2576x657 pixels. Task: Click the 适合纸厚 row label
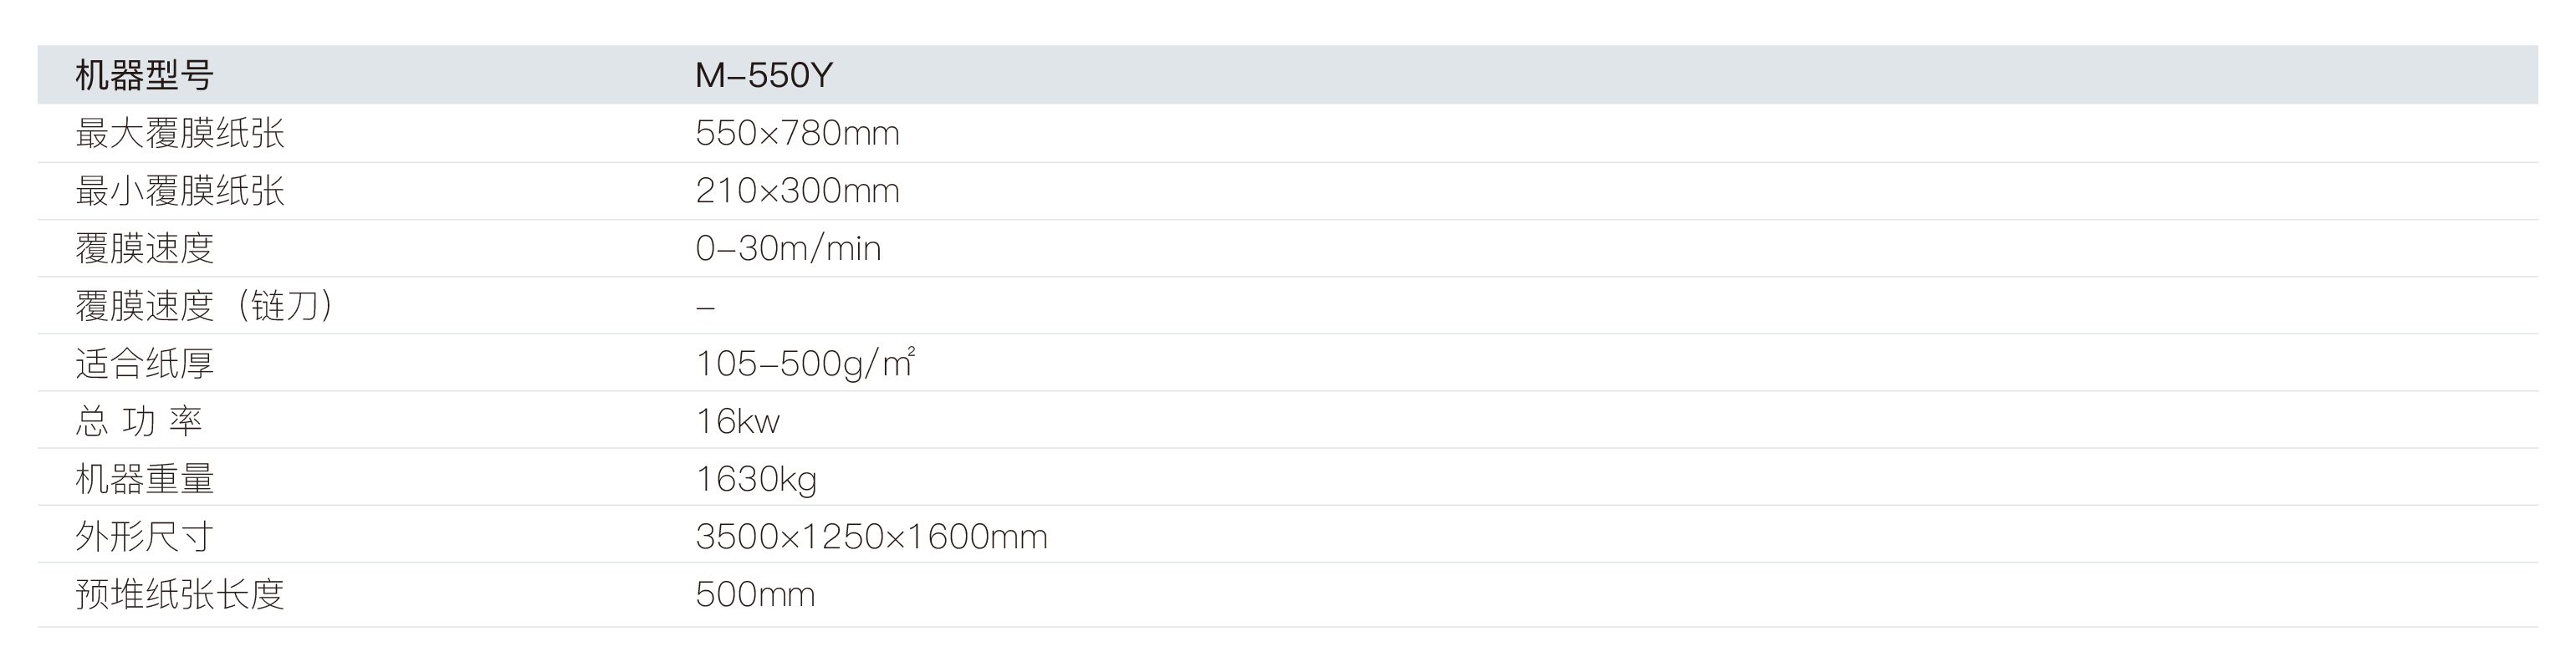[x=145, y=364]
